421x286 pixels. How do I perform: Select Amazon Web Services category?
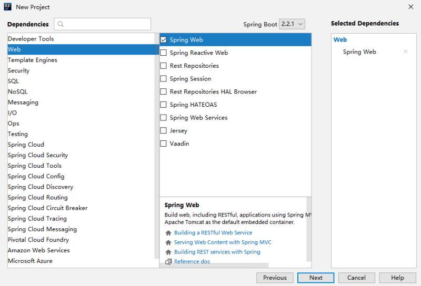coord(81,250)
